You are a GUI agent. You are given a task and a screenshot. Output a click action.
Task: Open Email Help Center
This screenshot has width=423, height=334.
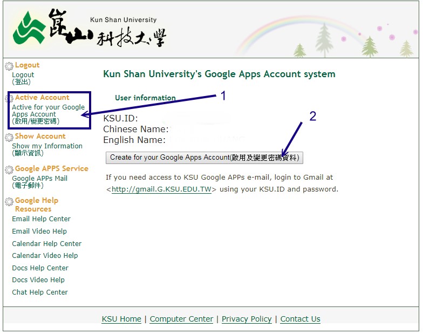(41, 219)
